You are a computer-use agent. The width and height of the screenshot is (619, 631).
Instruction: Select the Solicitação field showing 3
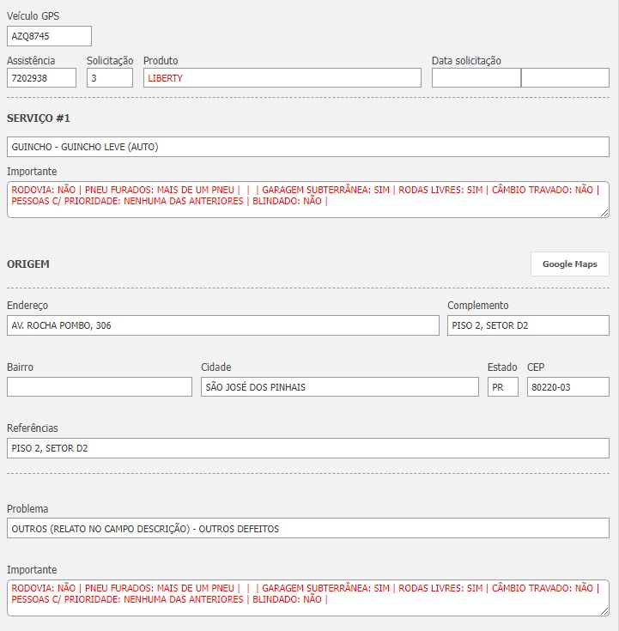(110, 78)
